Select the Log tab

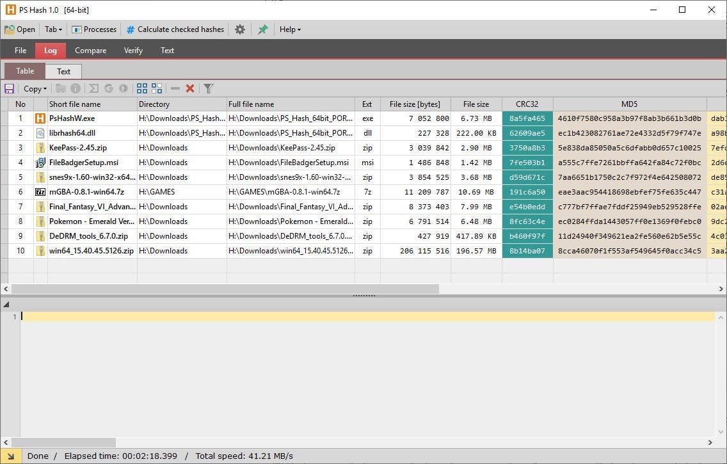51,51
